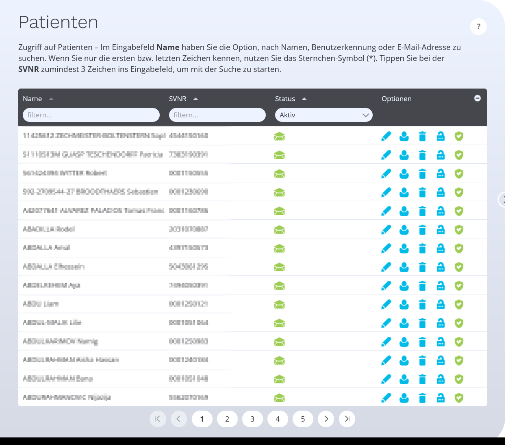Image resolution: width=508 pixels, height=448 pixels.
Task: Sort by Status using its arrow
Action: (304, 99)
